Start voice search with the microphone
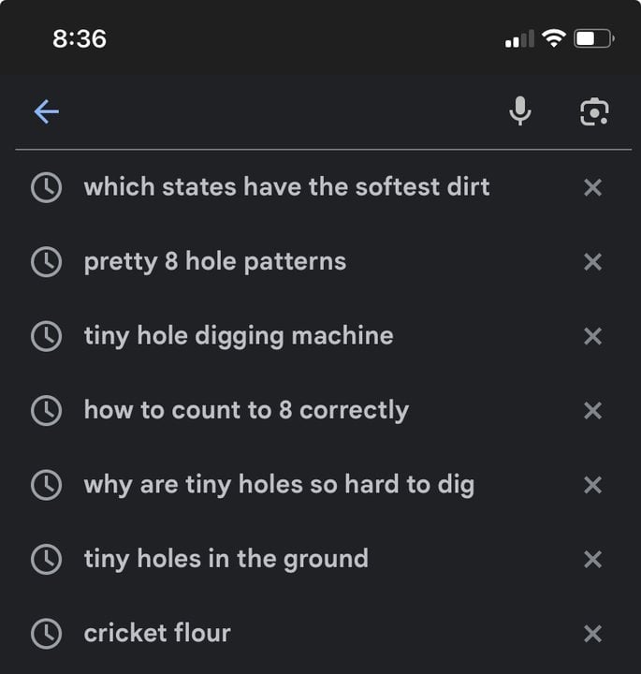The width and height of the screenshot is (641, 674). pyautogui.click(x=520, y=112)
